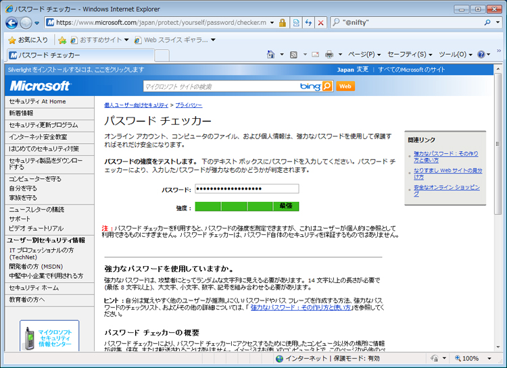Image resolution: width=507 pixels, height=368 pixels.
Task: Expand the address bar URL dropdown
Action: point(272,22)
